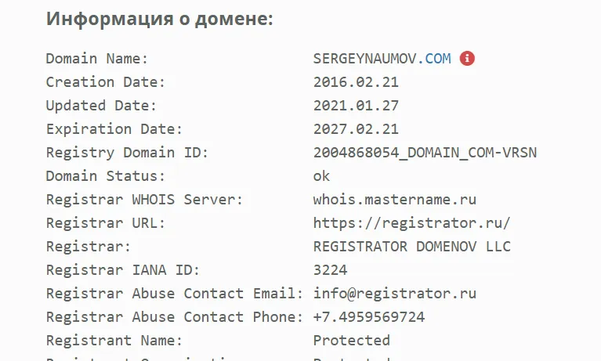Click the expiration date value 2027.02.21

[356, 128]
